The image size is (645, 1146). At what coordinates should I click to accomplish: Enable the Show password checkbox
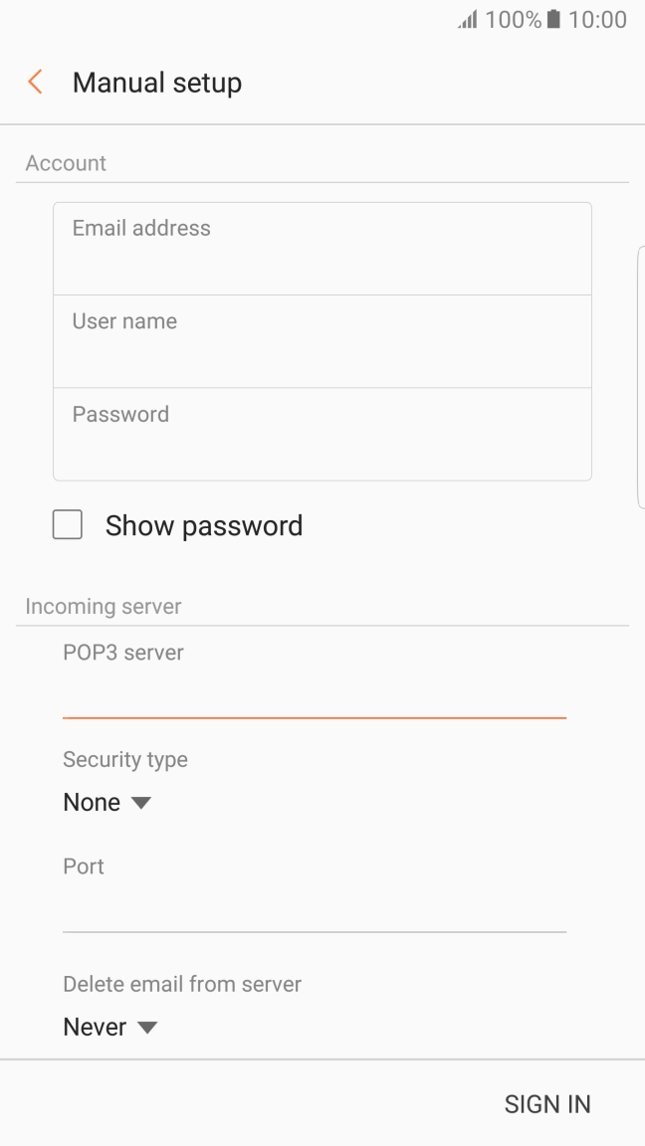coord(68,525)
